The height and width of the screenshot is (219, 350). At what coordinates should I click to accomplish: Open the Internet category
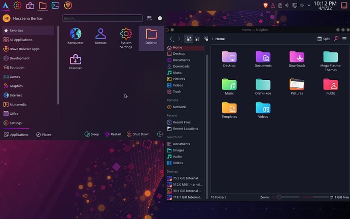[28, 95]
